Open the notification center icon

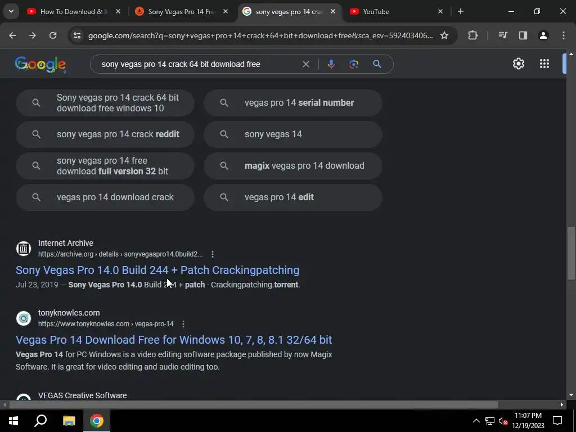pyautogui.click(x=557, y=421)
